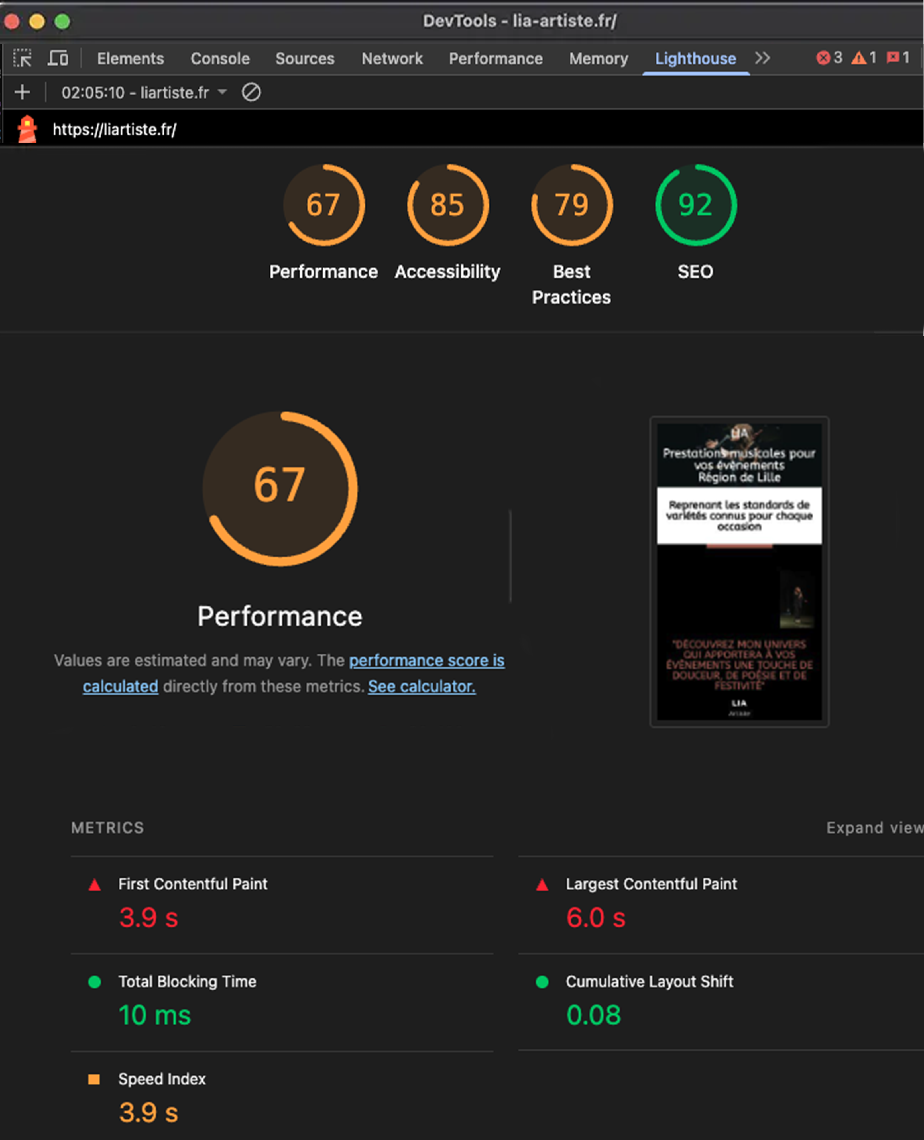Open the Elements tab

131,58
